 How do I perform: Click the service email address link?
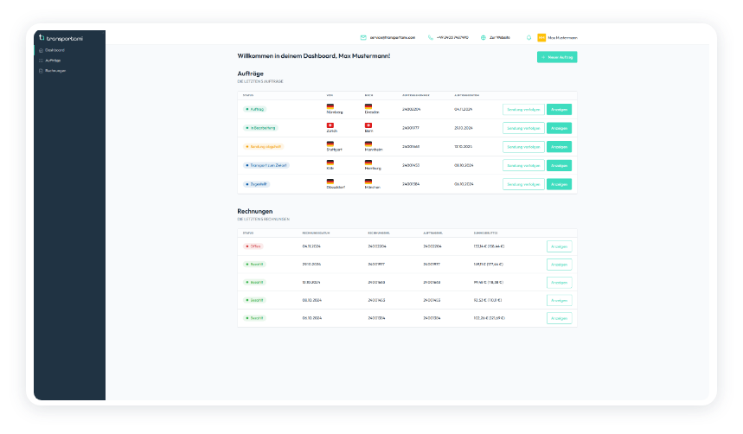[x=393, y=37]
